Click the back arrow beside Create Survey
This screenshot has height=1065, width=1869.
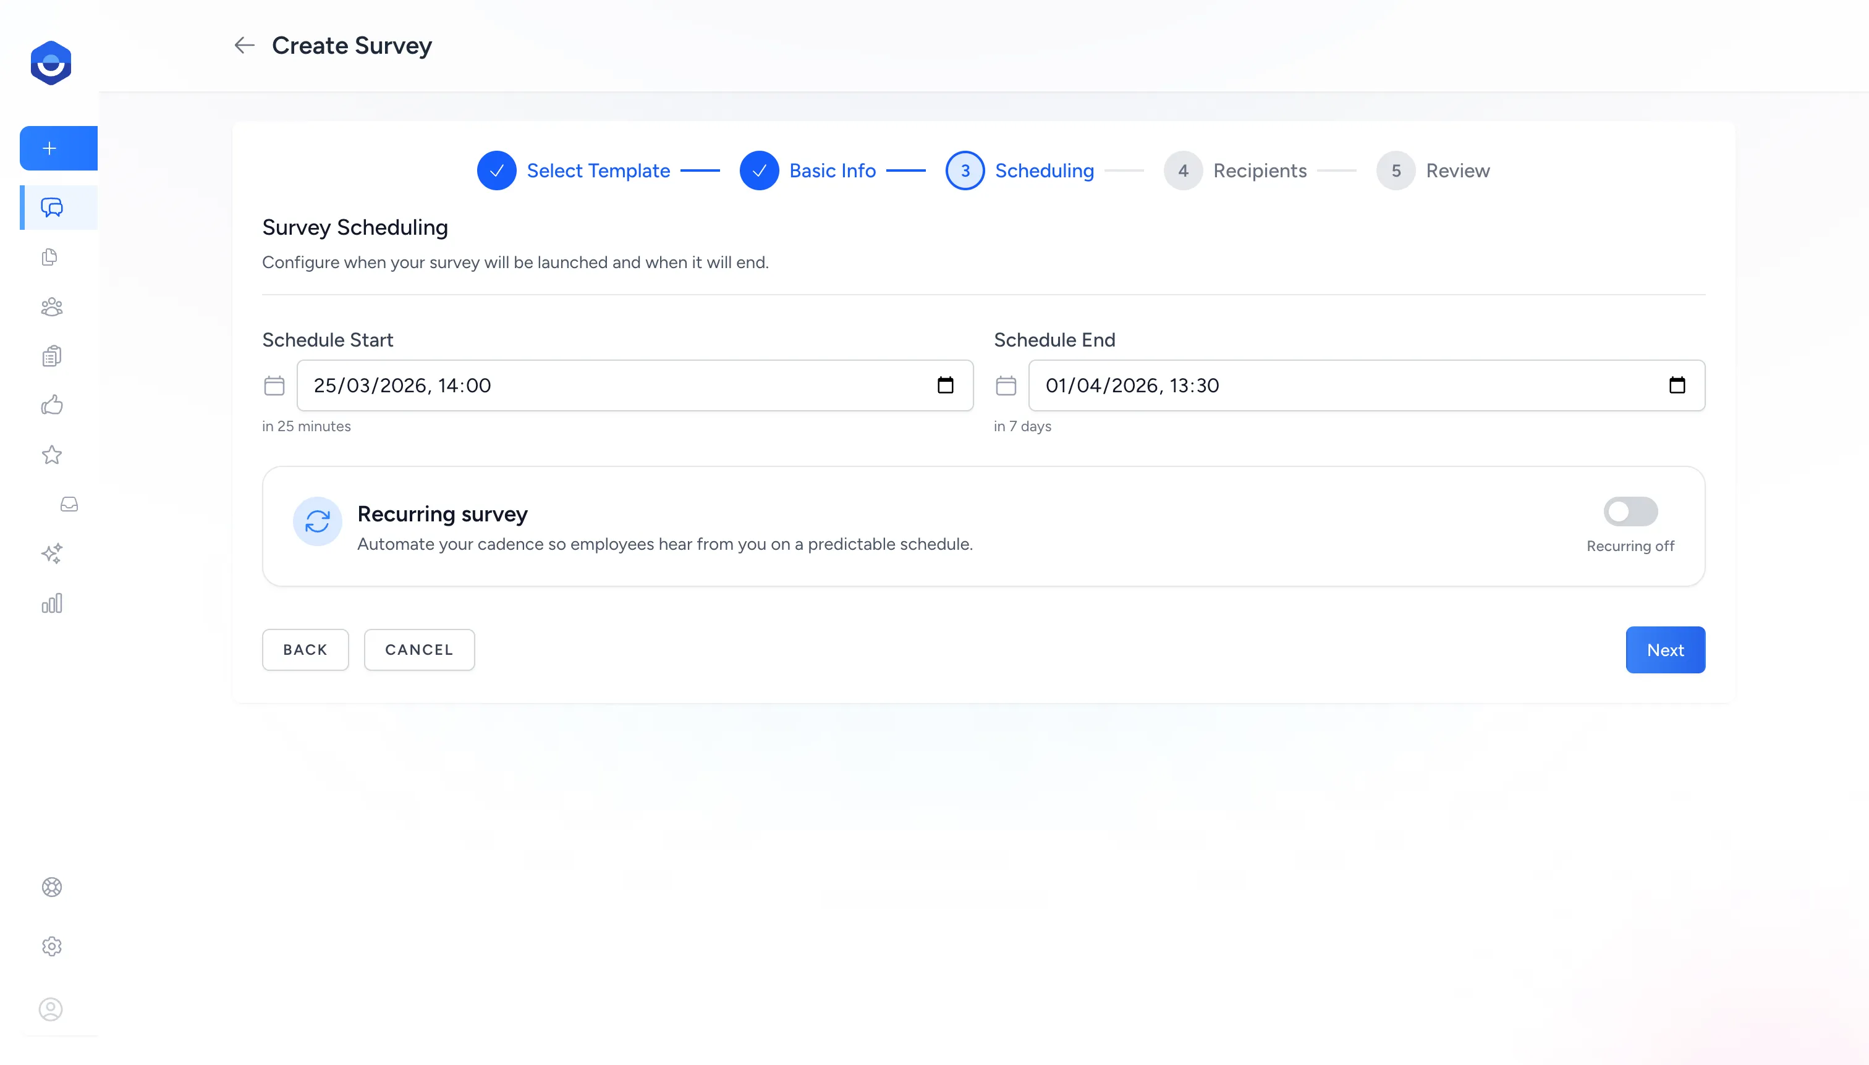coord(244,44)
